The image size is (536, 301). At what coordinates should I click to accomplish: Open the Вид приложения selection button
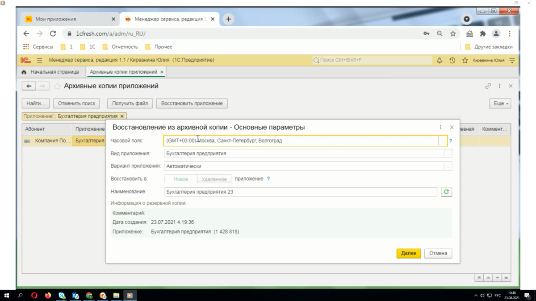click(448, 153)
